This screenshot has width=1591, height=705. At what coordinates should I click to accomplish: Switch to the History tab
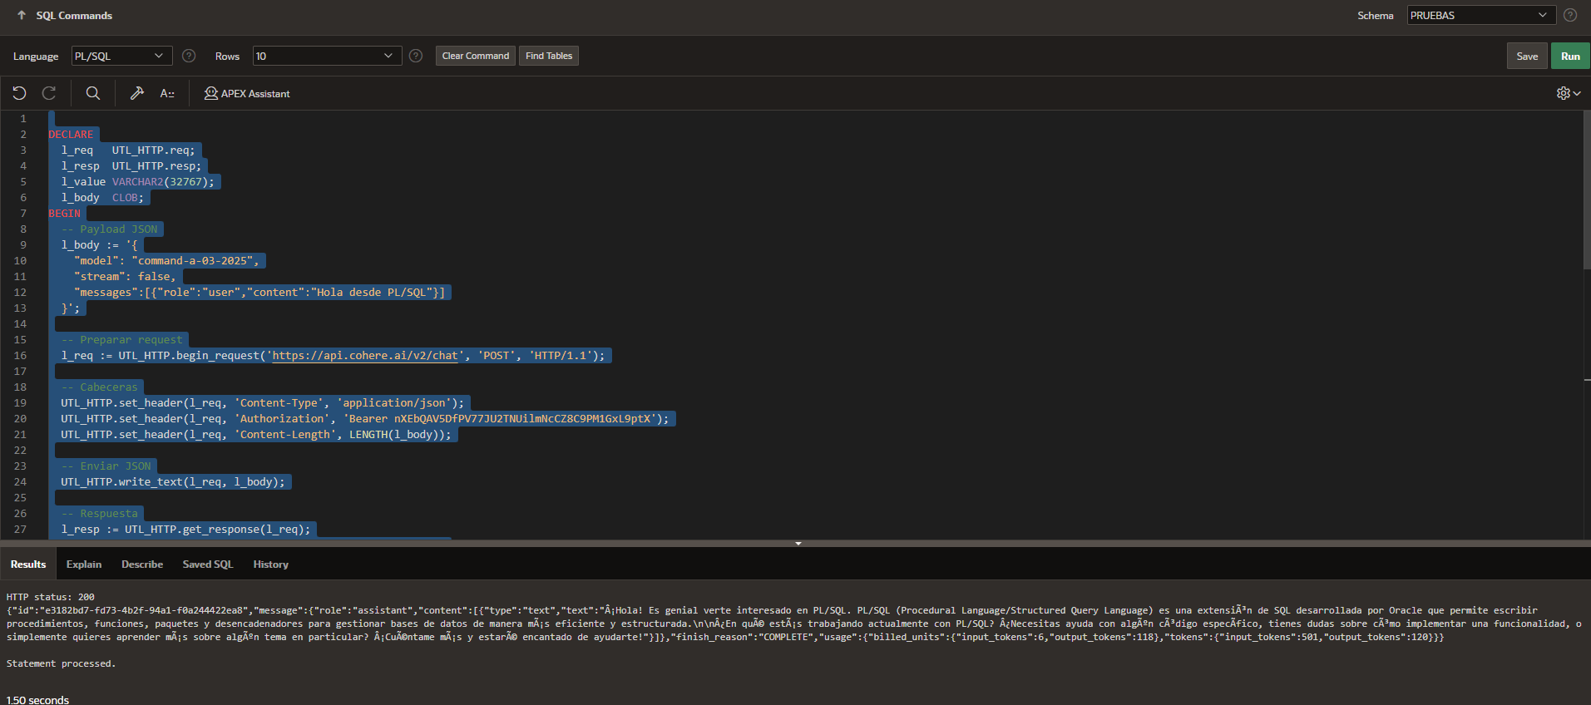click(x=270, y=564)
